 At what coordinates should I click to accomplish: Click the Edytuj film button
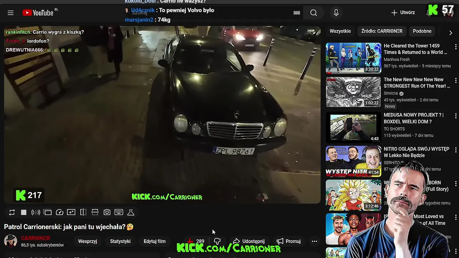tap(155, 241)
